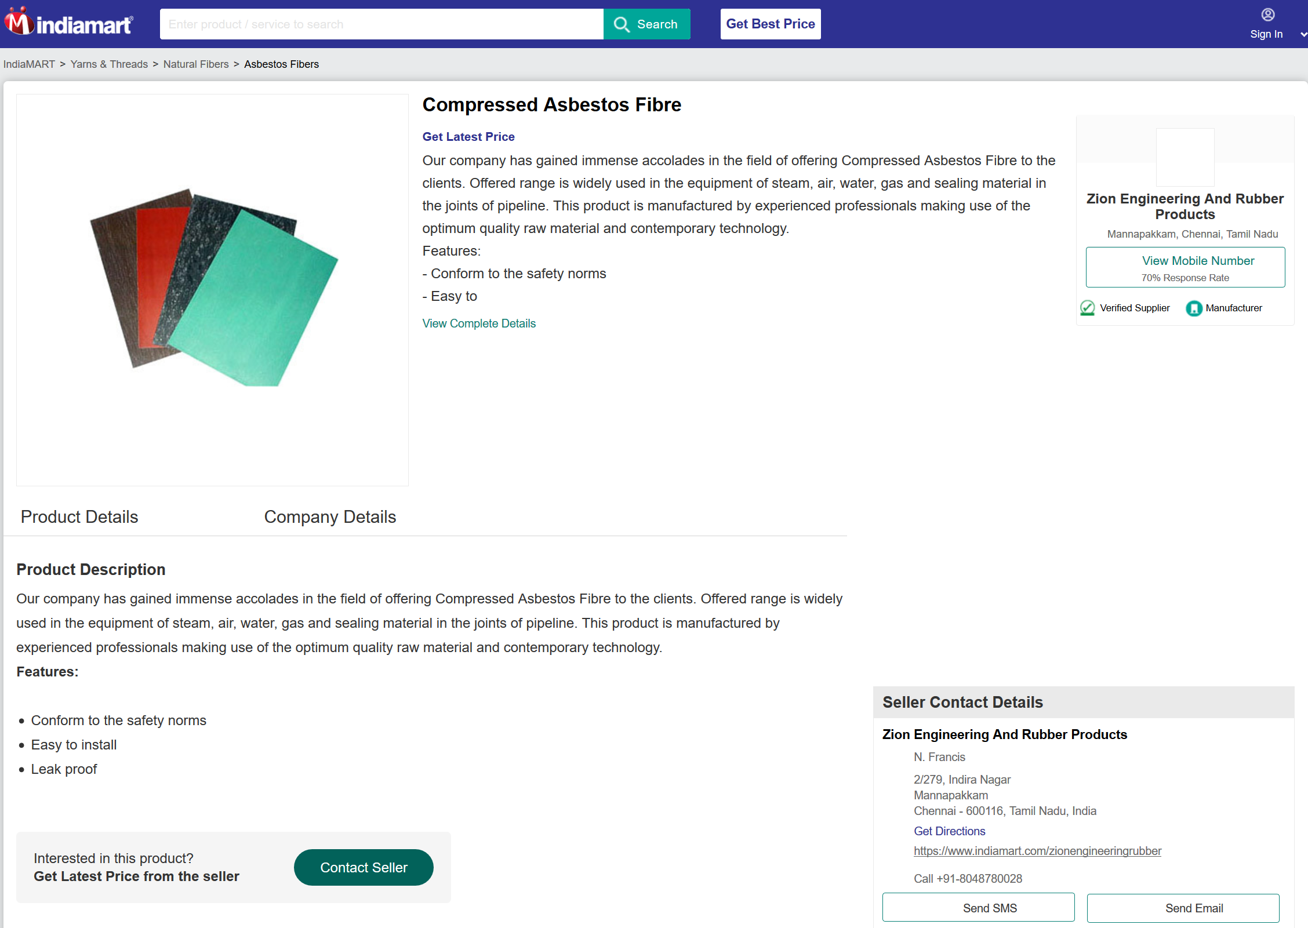This screenshot has width=1308, height=928.
Task: Click the Leak proof feature bullet
Action: 64,769
